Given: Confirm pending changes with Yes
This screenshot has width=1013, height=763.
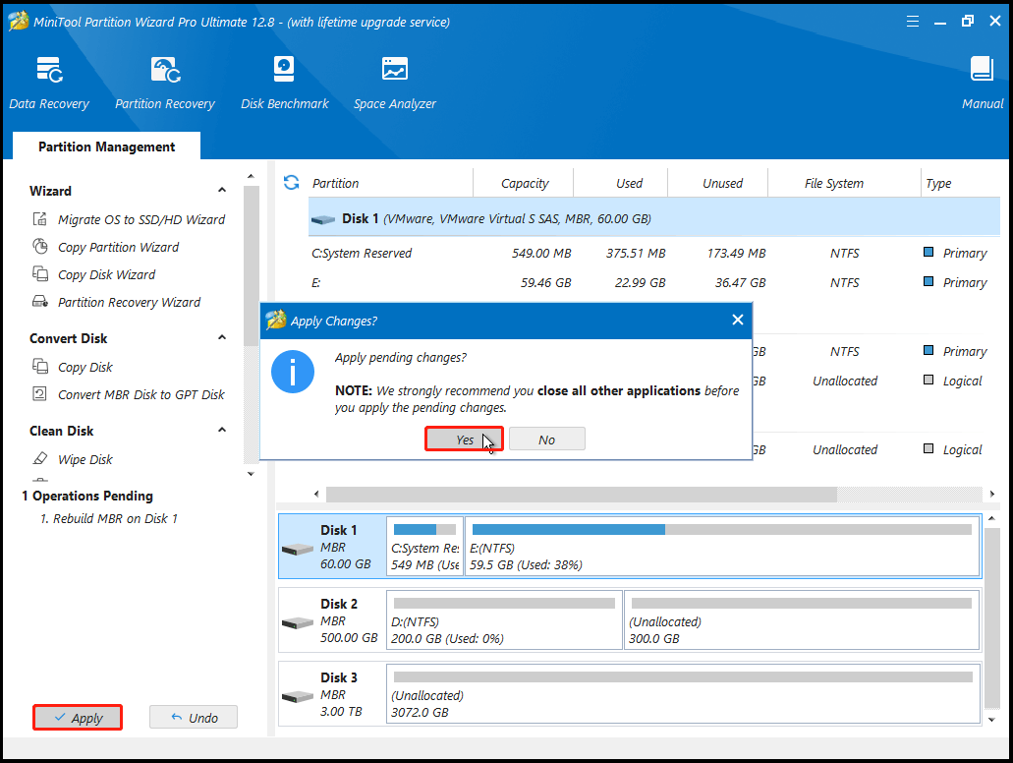Looking at the screenshot, I should pos(464,439).
